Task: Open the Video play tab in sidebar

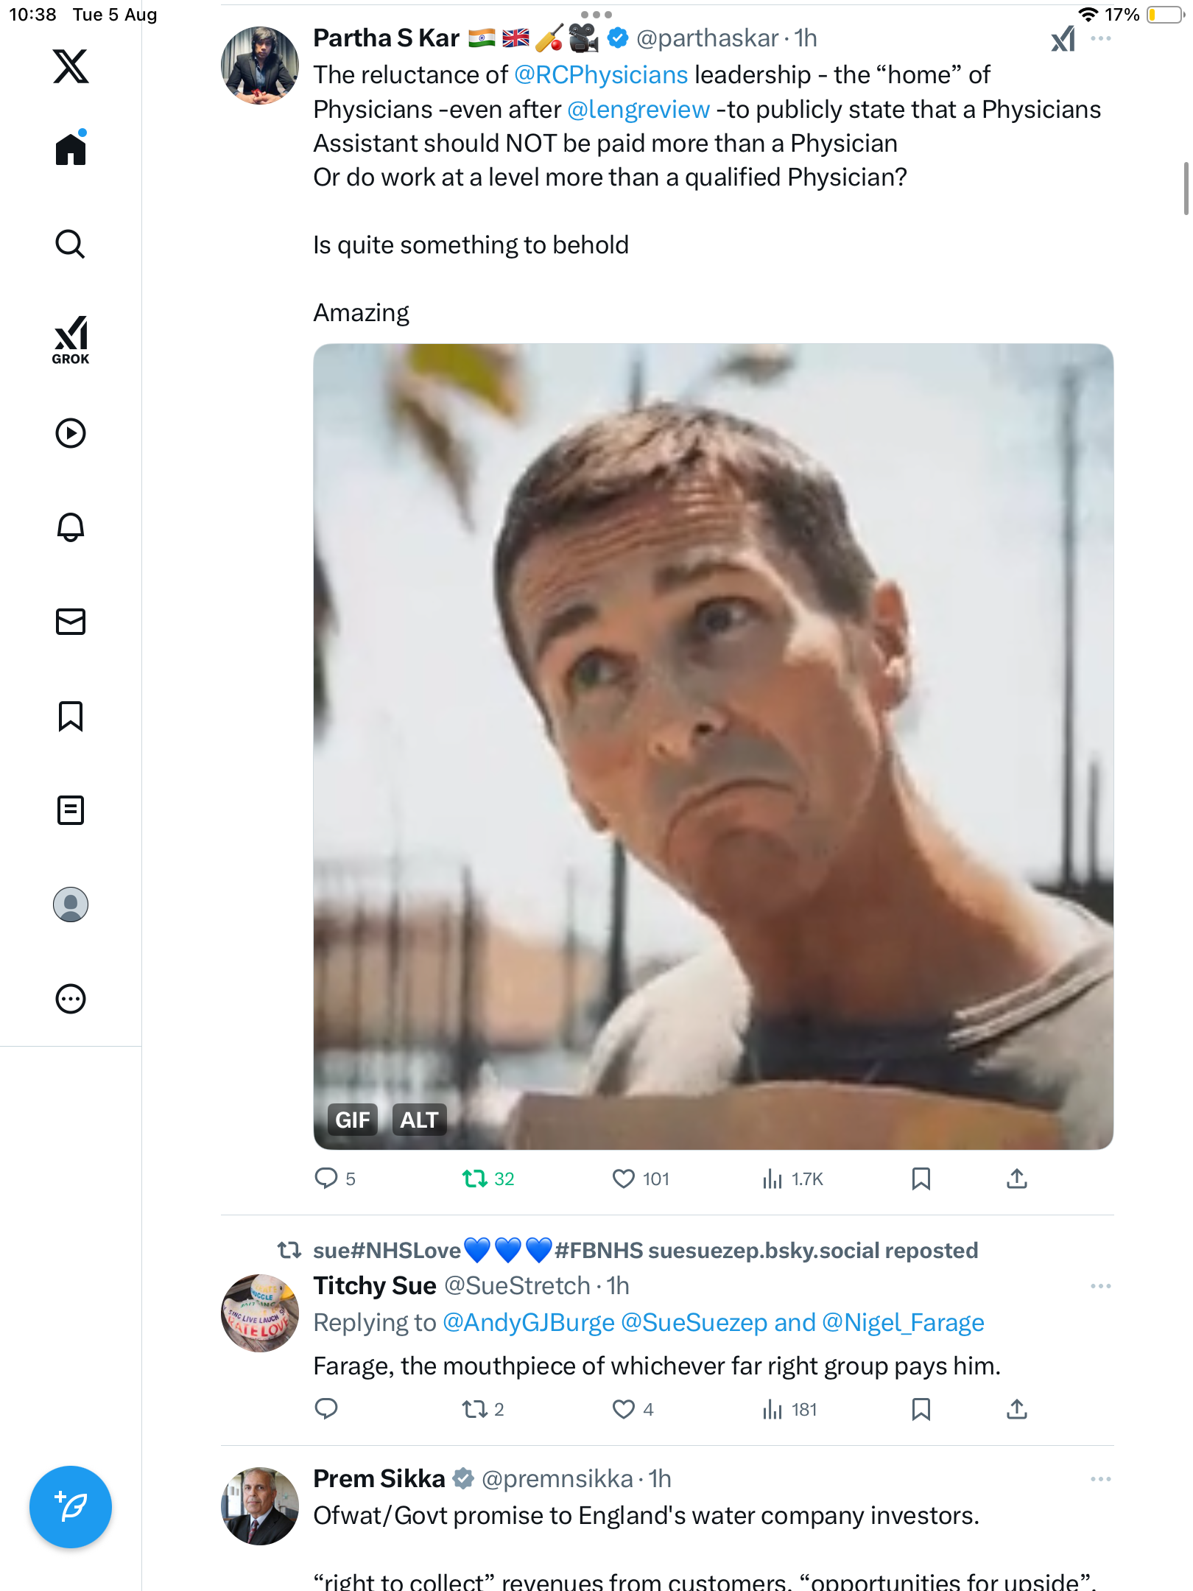Action: [71, 433]
